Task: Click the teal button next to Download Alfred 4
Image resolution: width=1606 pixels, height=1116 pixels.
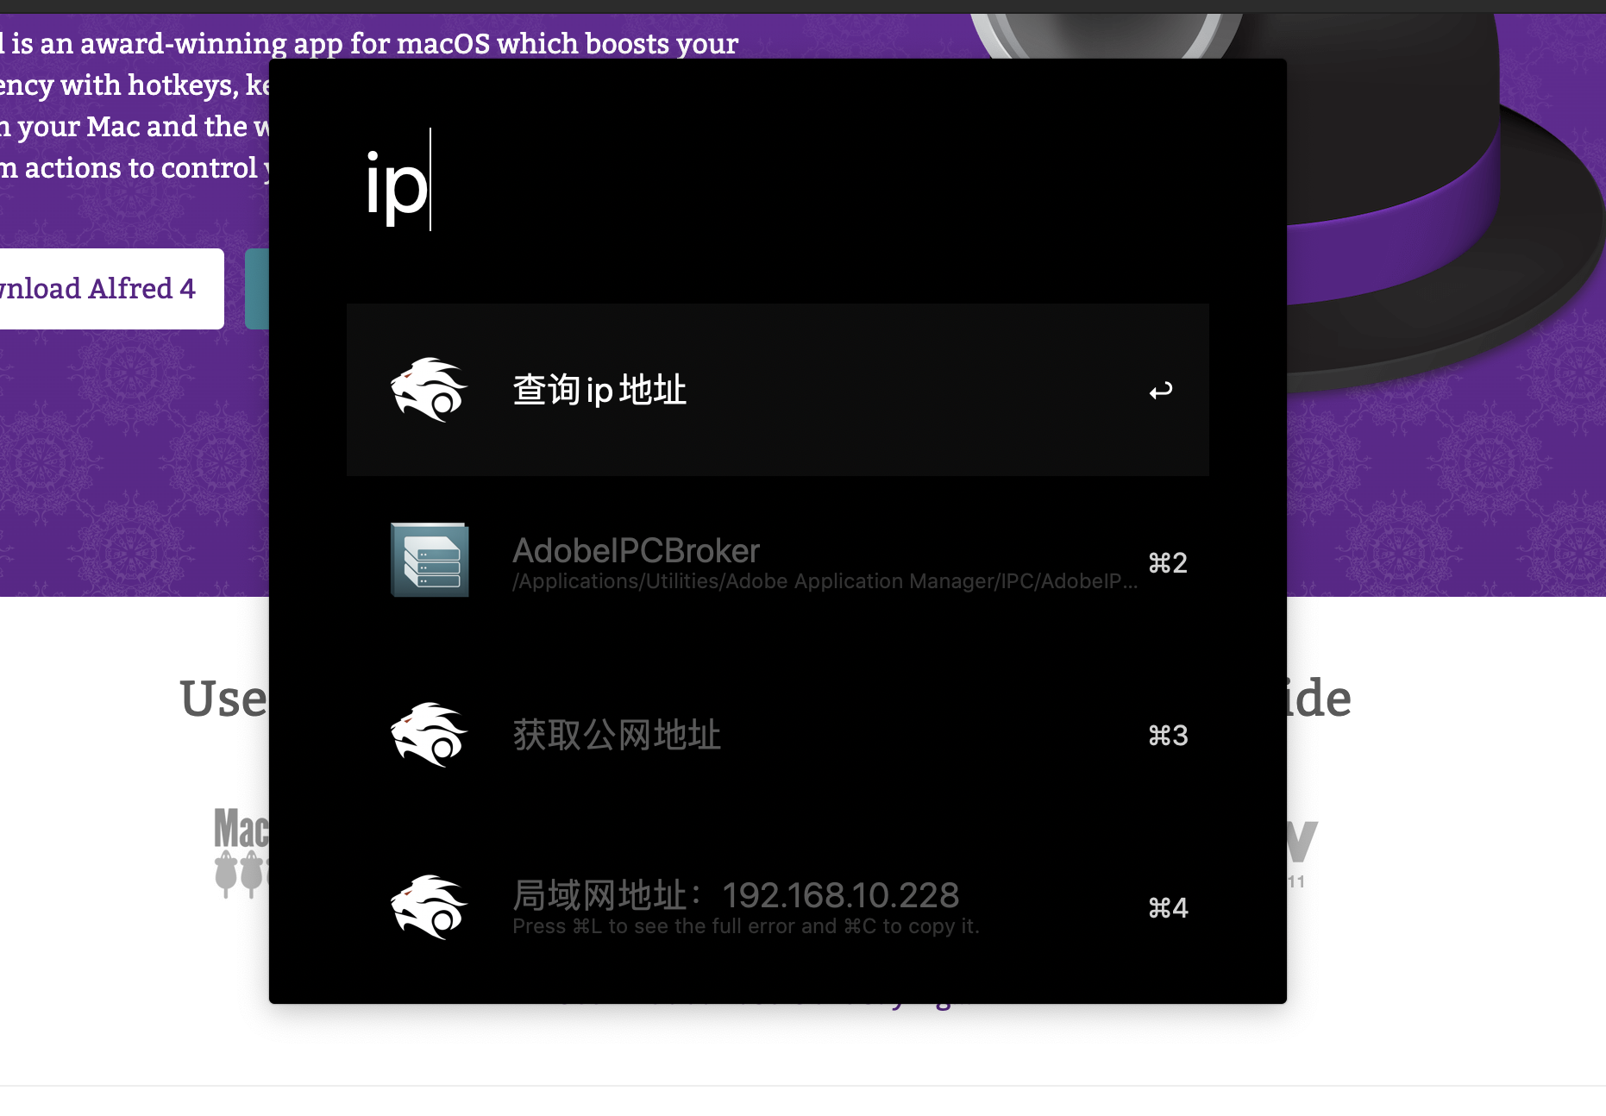Action: pos(257,289)
